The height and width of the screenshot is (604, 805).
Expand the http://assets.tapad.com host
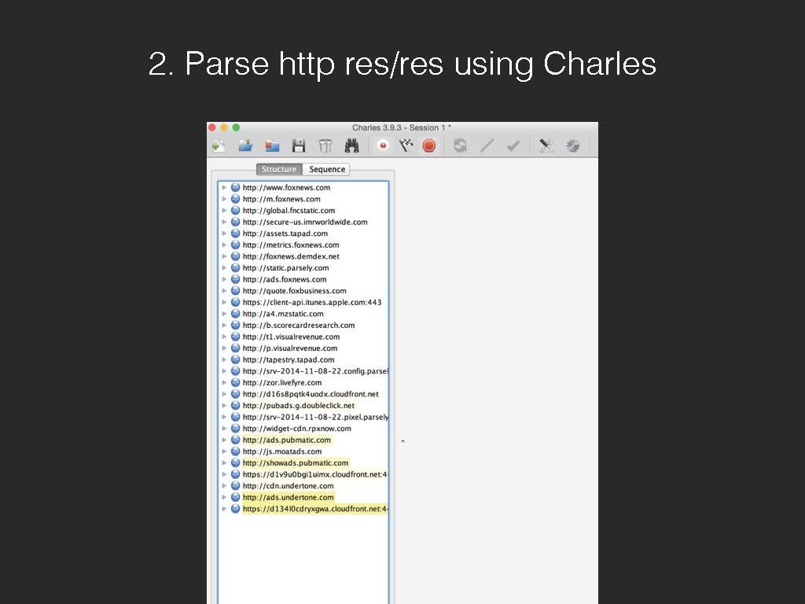(224, 233)
